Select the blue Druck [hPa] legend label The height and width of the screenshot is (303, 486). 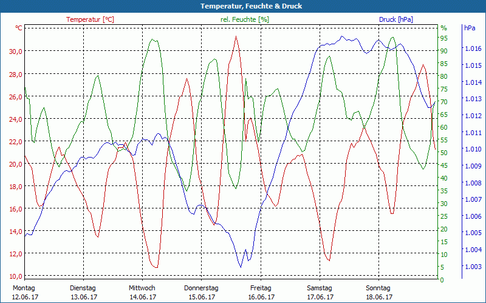(x=395, y=19)
